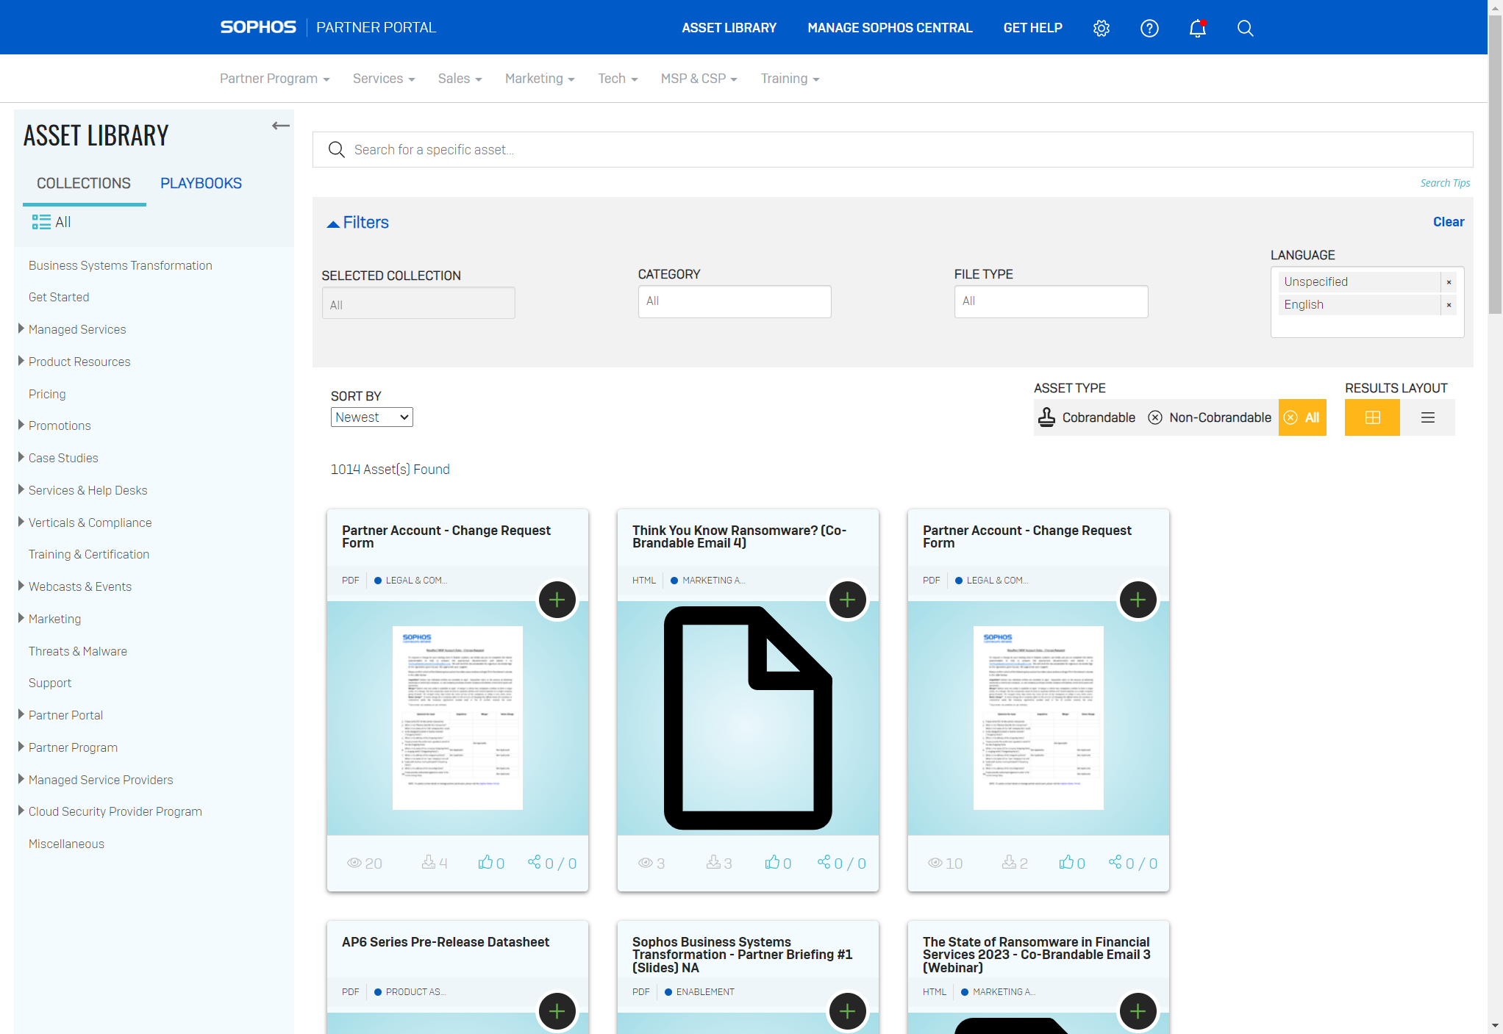
Task: Click download icon on card with 2 downloads
Action: (x=1009, y=862)
